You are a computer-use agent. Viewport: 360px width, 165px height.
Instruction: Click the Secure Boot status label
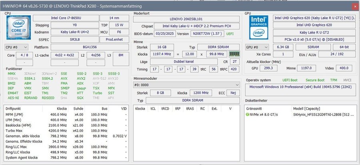click(x=315, y=80)
